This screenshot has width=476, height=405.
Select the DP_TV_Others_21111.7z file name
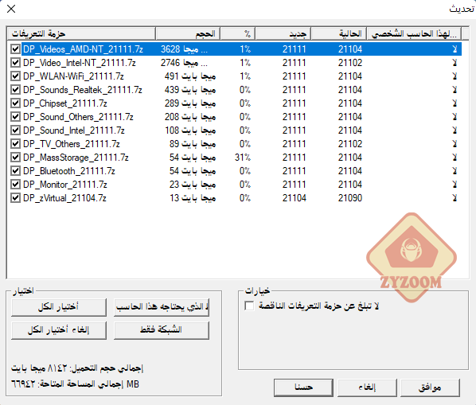pos(72,144)
